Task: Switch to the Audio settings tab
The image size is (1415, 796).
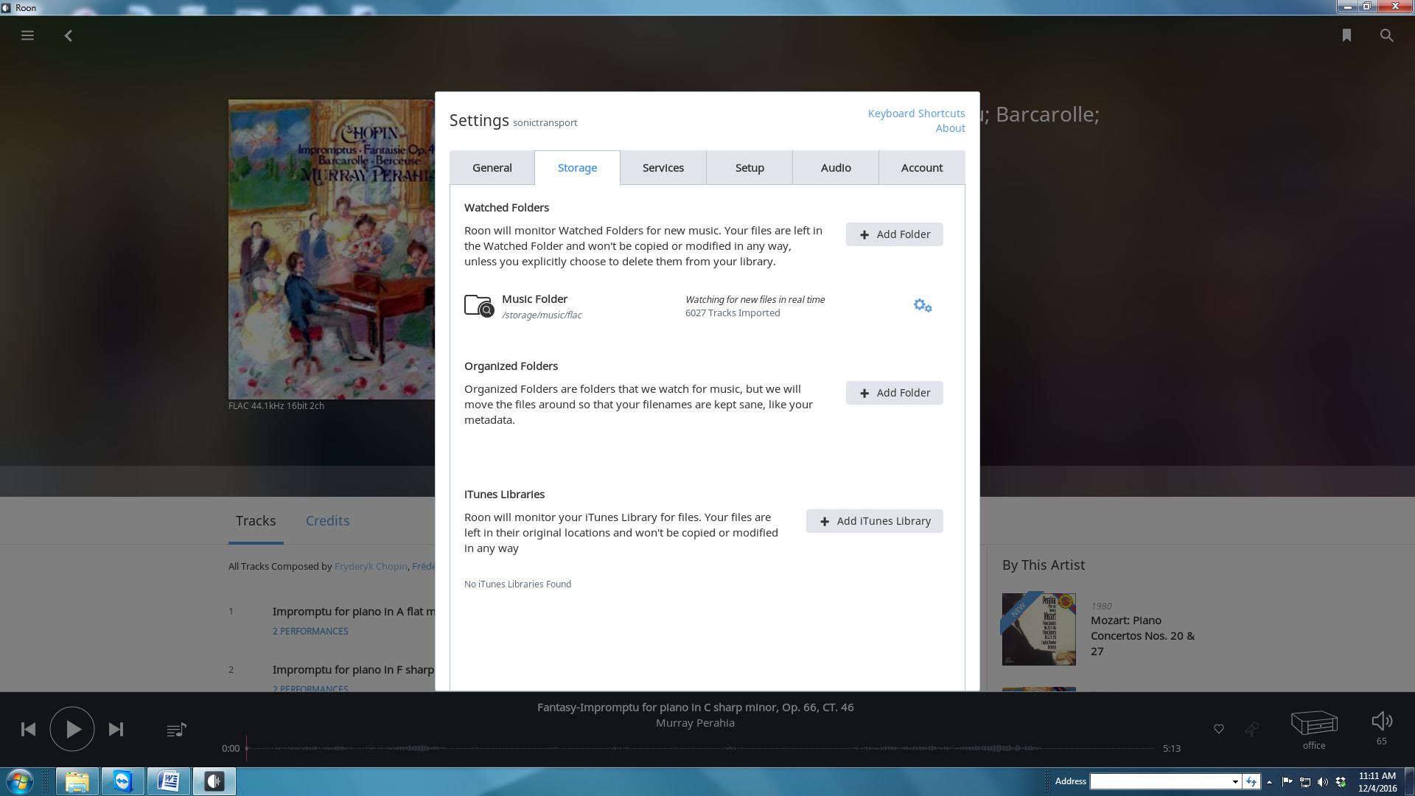Action: [836, 168]
